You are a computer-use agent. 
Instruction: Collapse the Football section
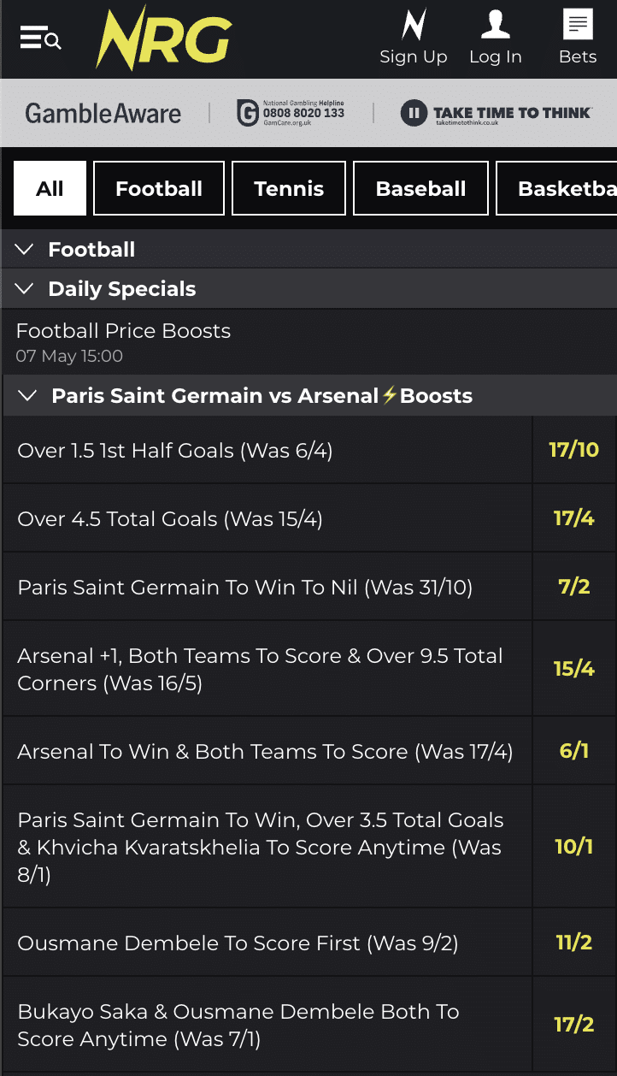tap(25, 250)
